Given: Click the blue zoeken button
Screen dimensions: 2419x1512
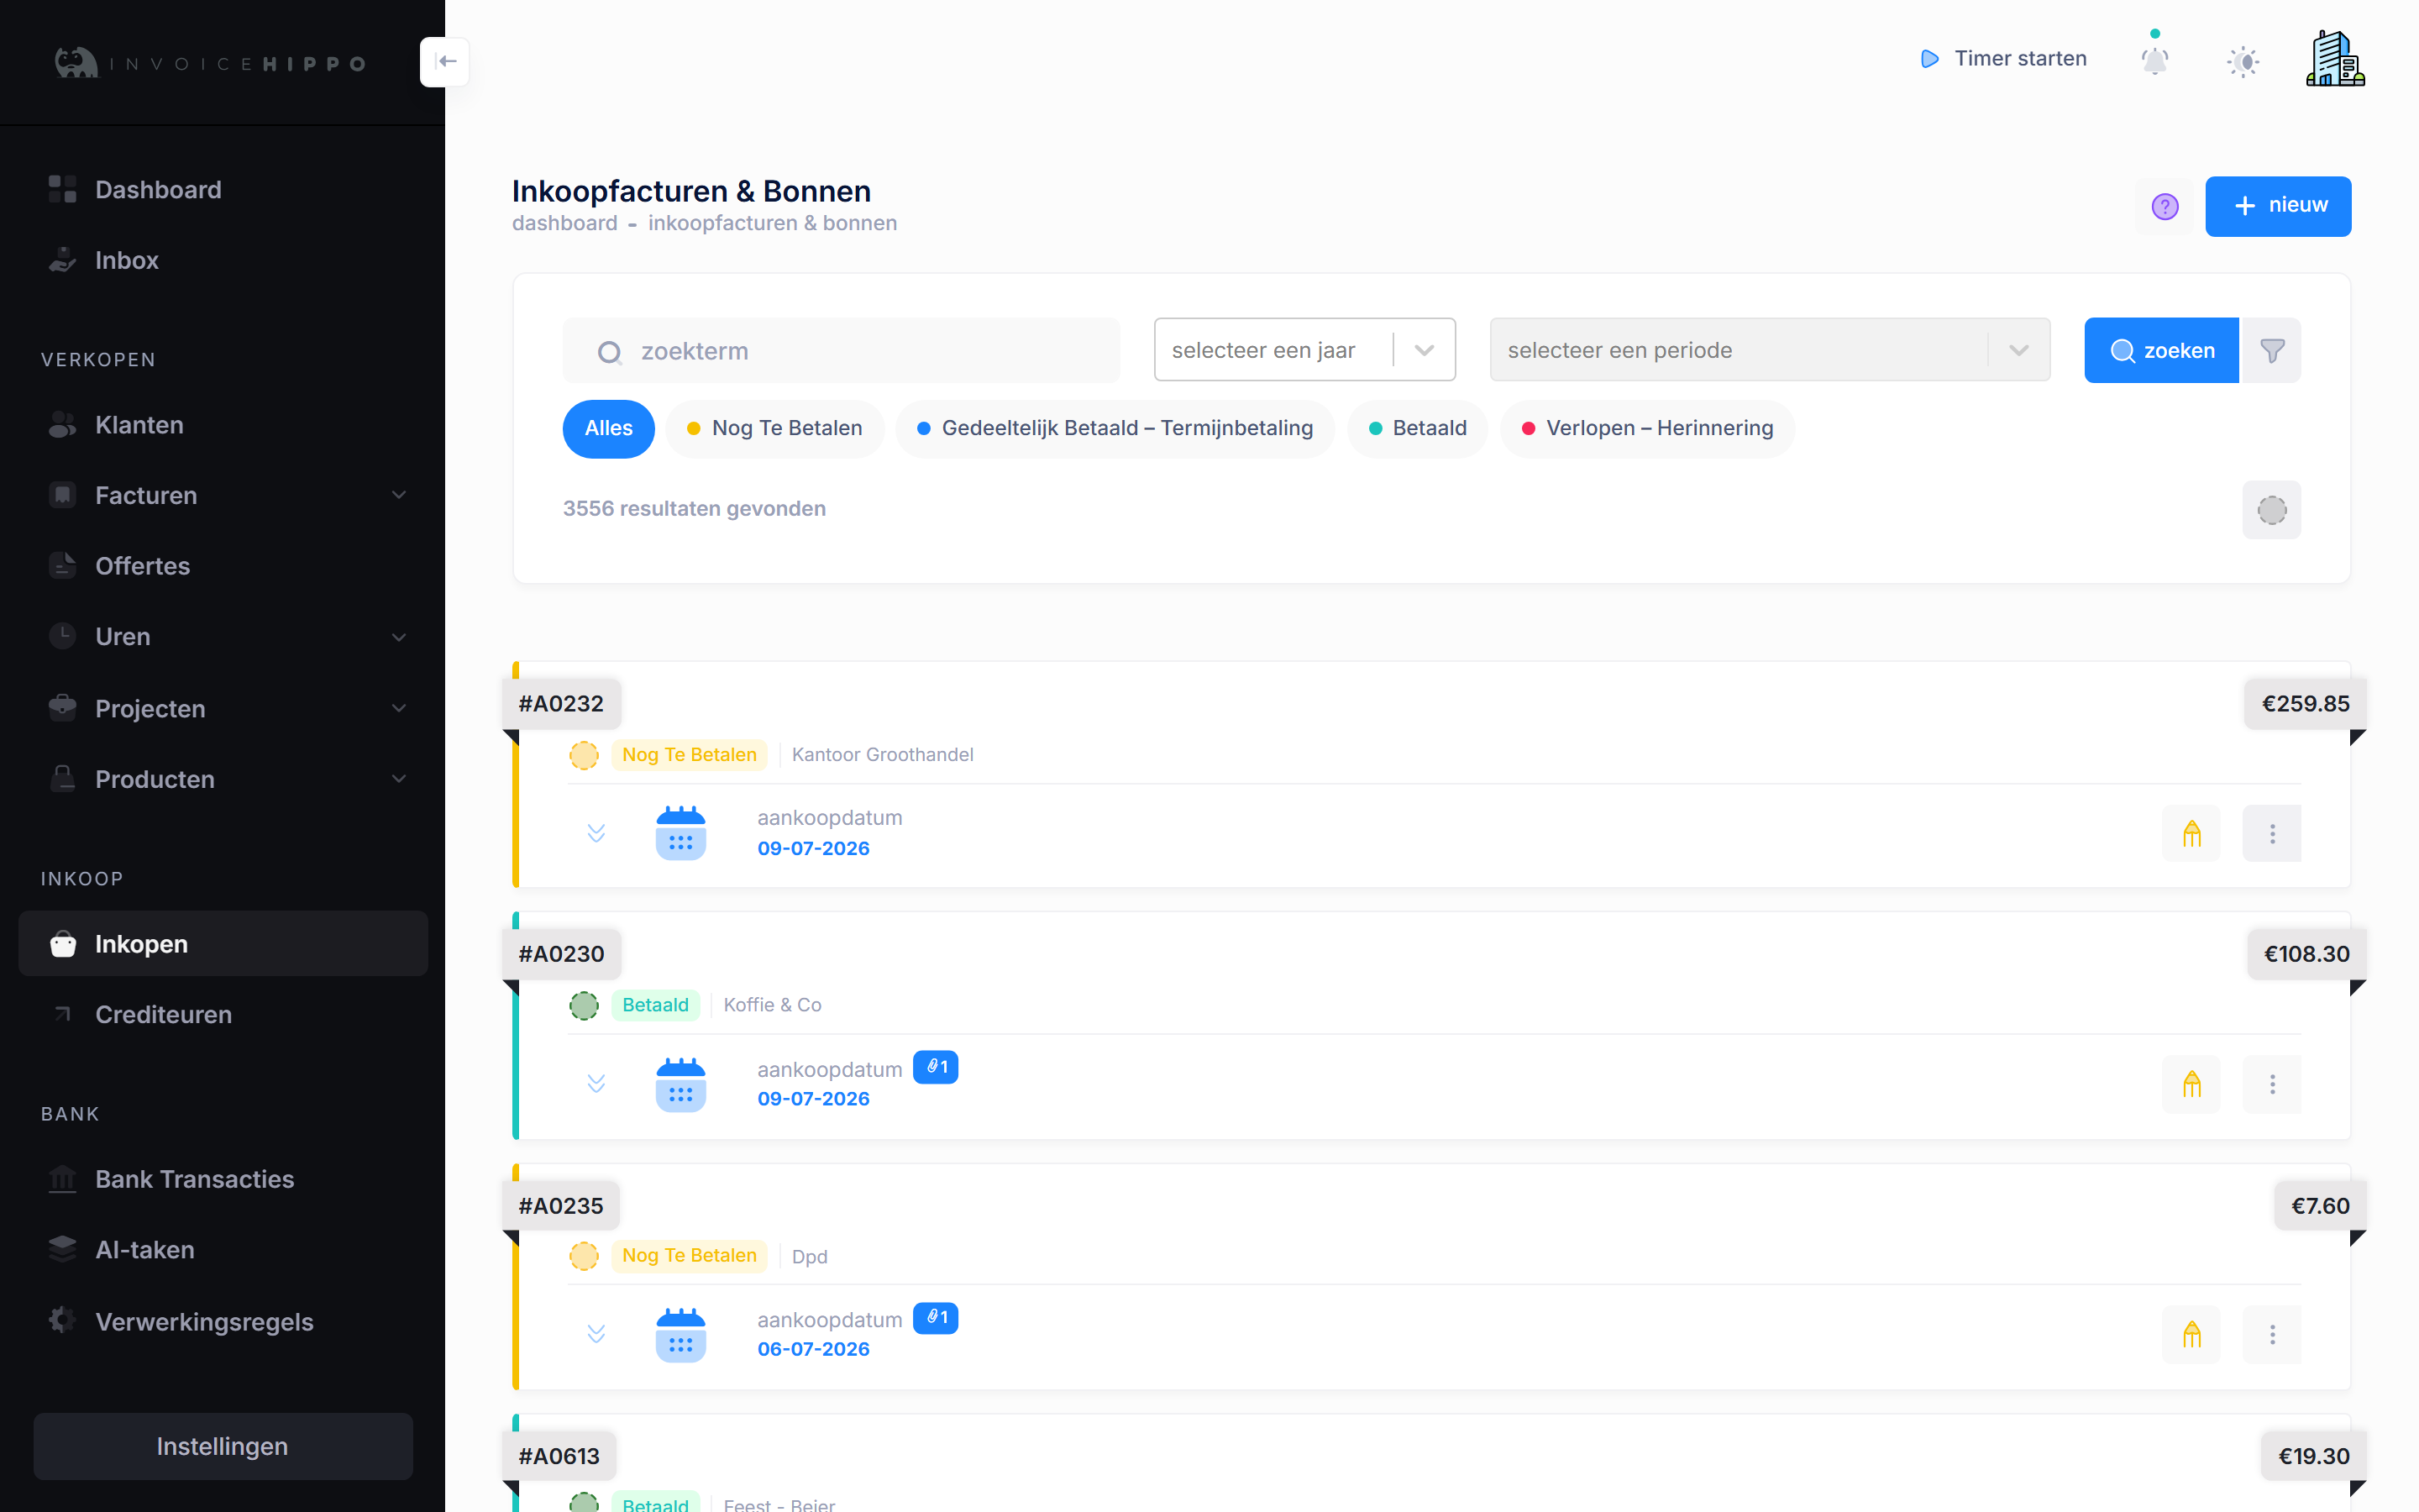Looking at the screenshot, I should coord(2161,351).
